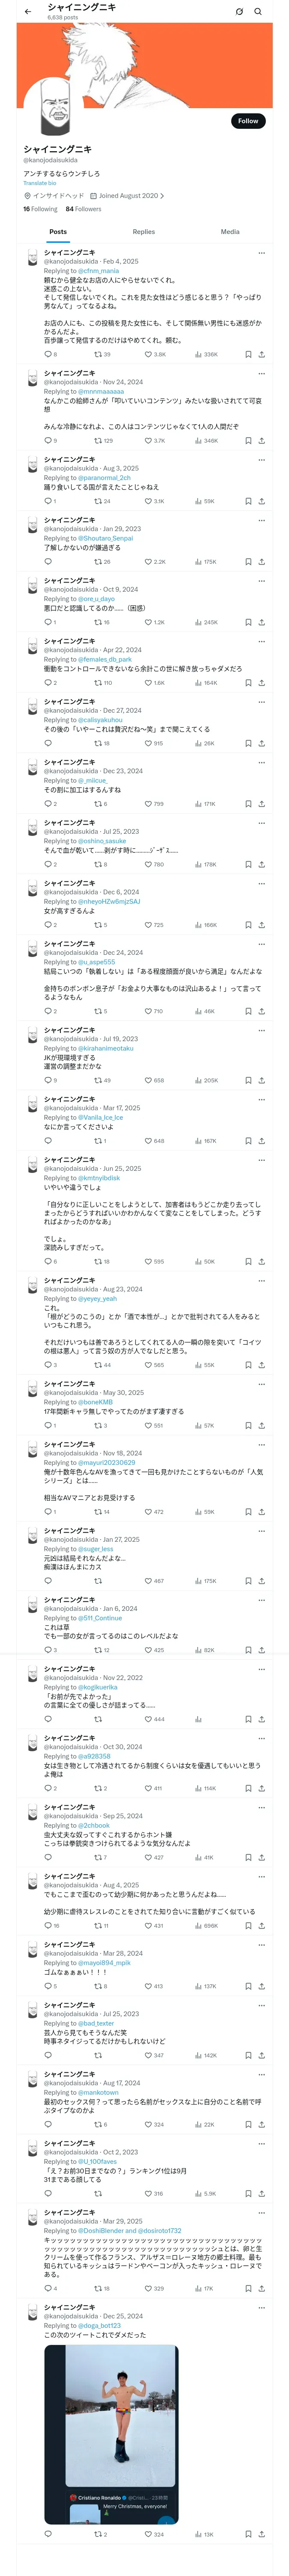Open search with the magnifier icon

click(257, 12)
